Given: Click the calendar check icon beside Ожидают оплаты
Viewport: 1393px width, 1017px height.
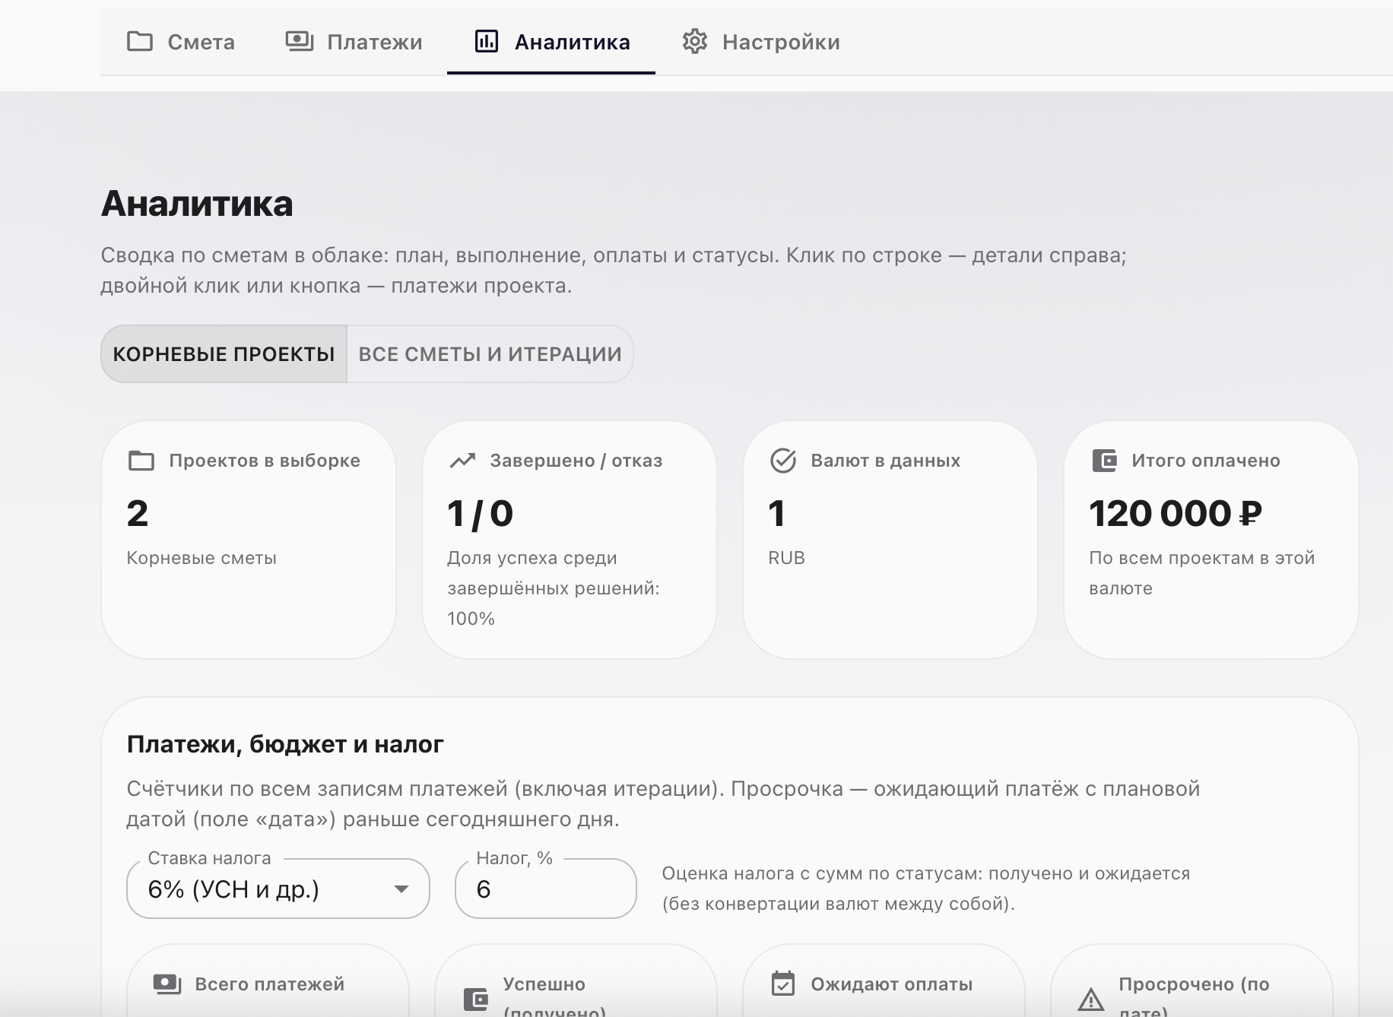Looking at the screenshot, I should [783, 984].
